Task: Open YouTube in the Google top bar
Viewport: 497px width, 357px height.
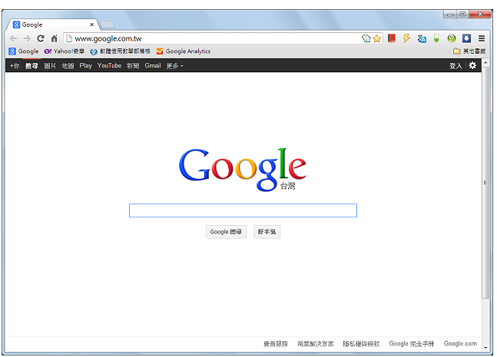Action: coord(109,65)
